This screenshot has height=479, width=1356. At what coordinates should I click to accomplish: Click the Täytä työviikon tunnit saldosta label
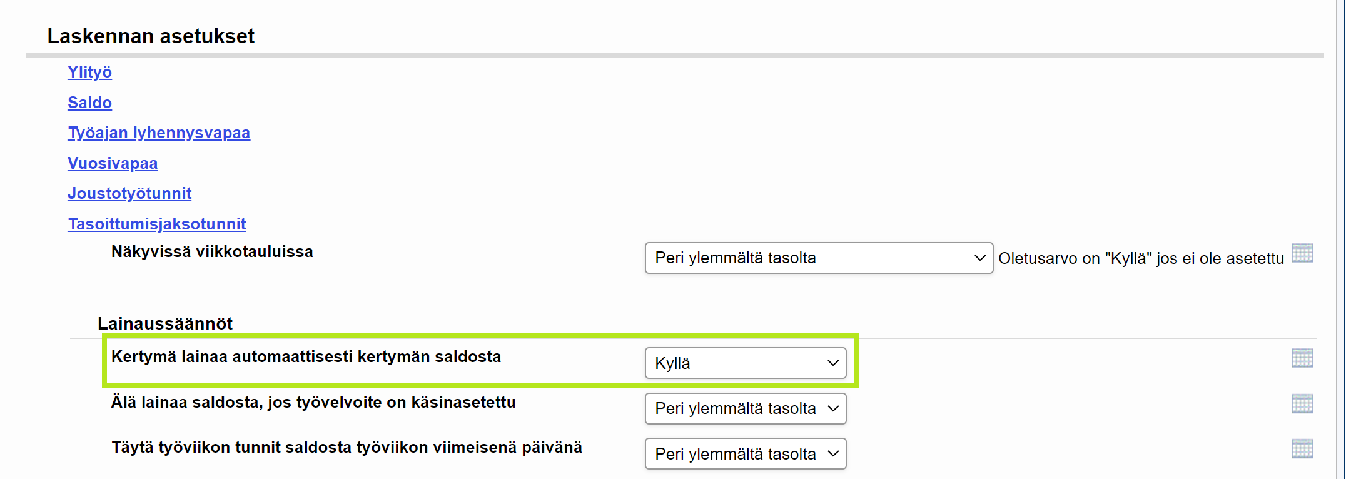tap(347, 448)
